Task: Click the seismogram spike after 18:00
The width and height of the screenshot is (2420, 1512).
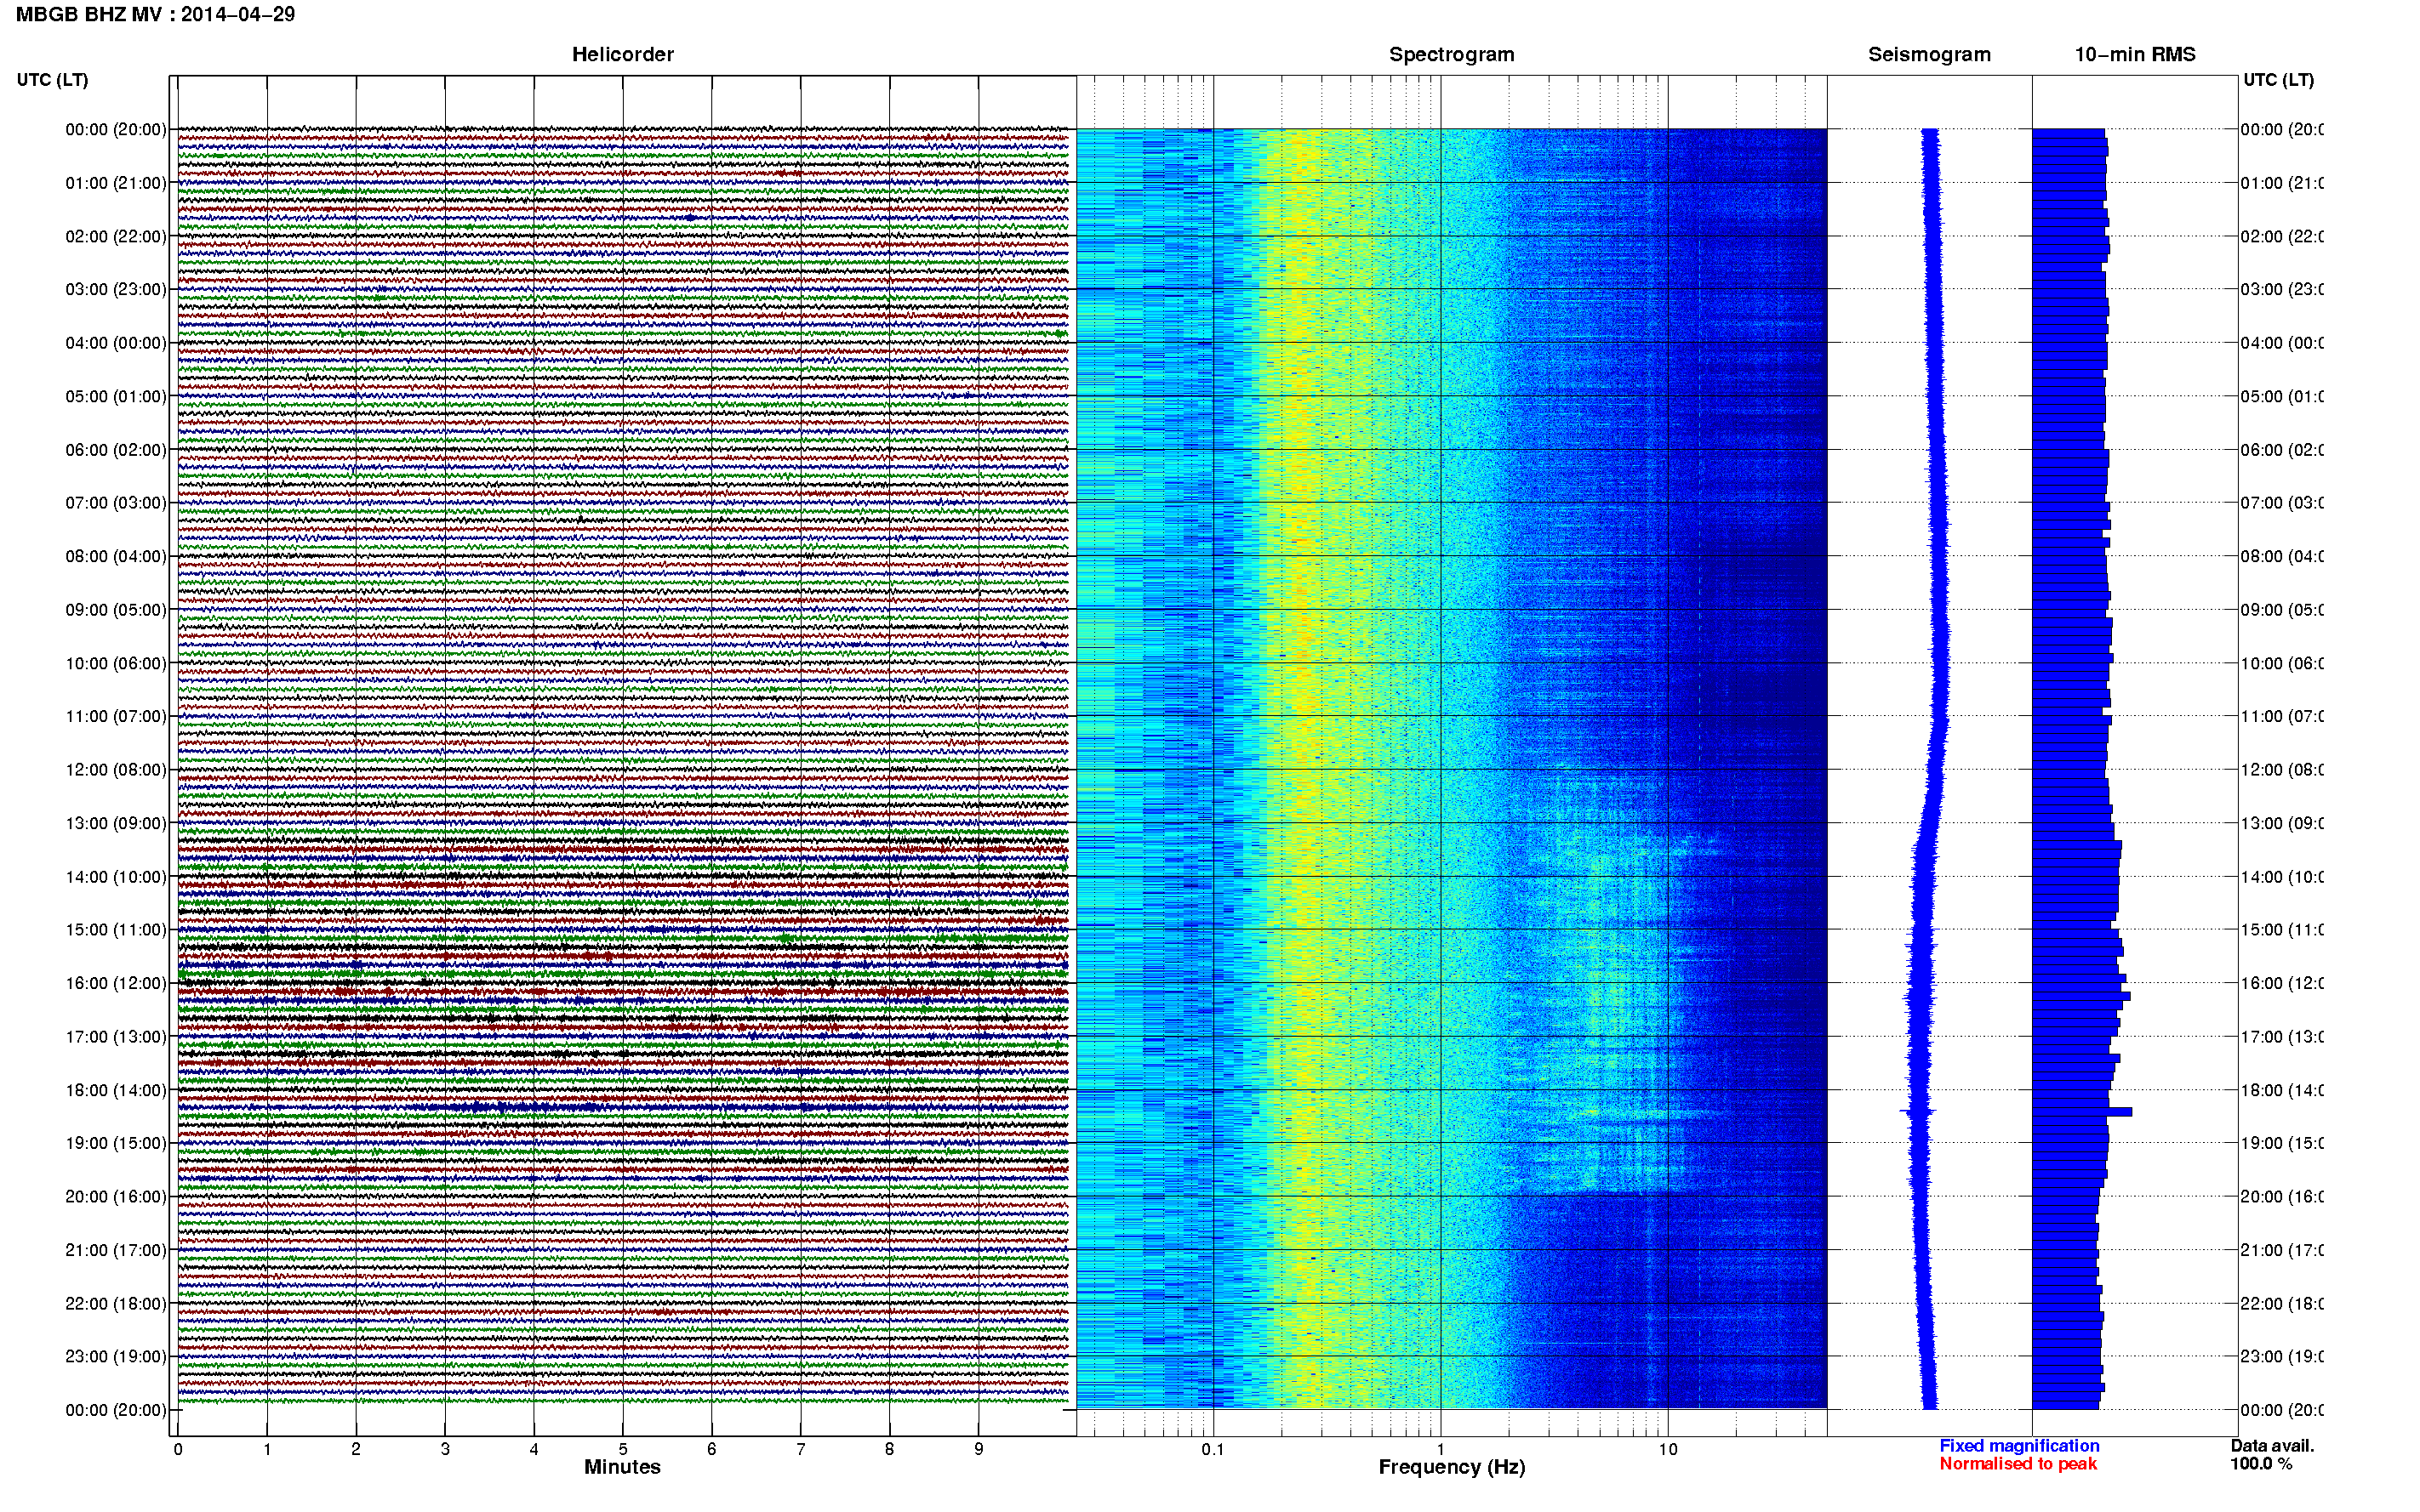Action: [x=1918, y=1112]
